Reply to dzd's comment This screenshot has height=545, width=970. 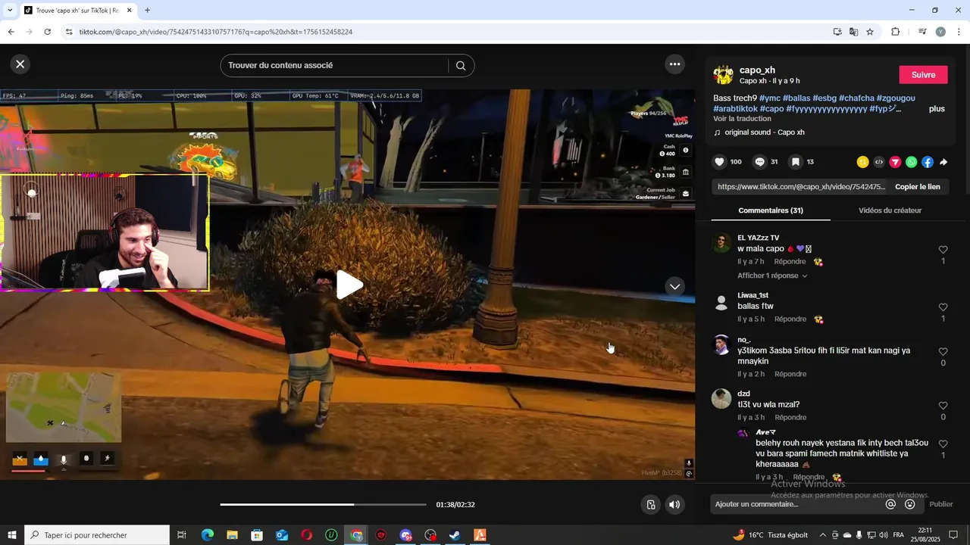coord(790,418)
